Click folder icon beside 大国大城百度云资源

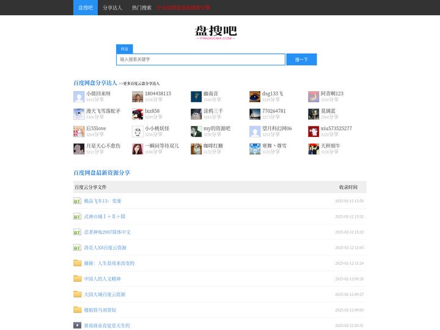click(x=77, y=294)
